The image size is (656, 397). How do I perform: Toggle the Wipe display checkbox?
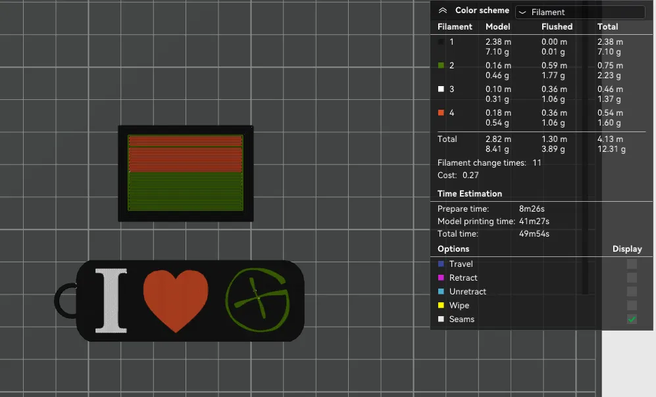pos(632,305)
